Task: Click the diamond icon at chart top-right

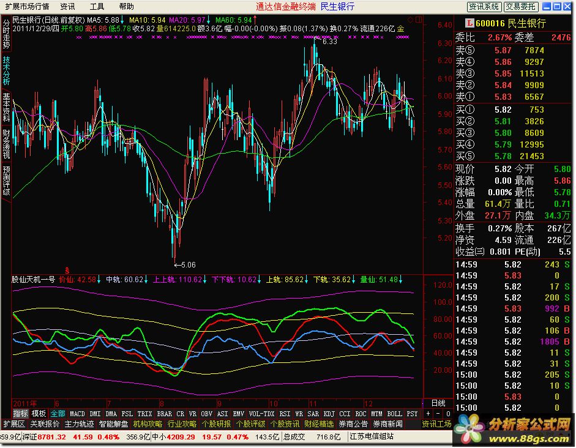Action: point(410,20)
